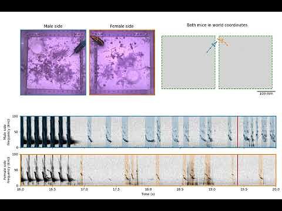
Task: Click the current-time cursor in the male spectrogram
Action: (238, 132)
